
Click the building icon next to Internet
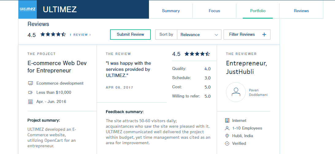(x=227, y=121)
